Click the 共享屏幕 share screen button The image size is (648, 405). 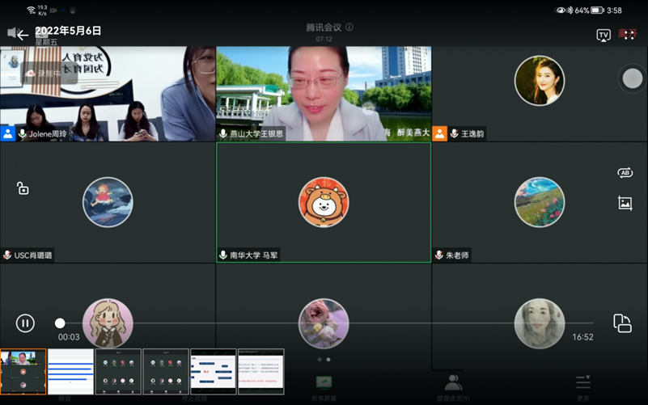[324, 386]
